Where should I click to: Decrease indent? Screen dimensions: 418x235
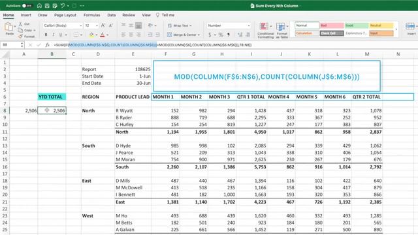click(x=150, y=35)
